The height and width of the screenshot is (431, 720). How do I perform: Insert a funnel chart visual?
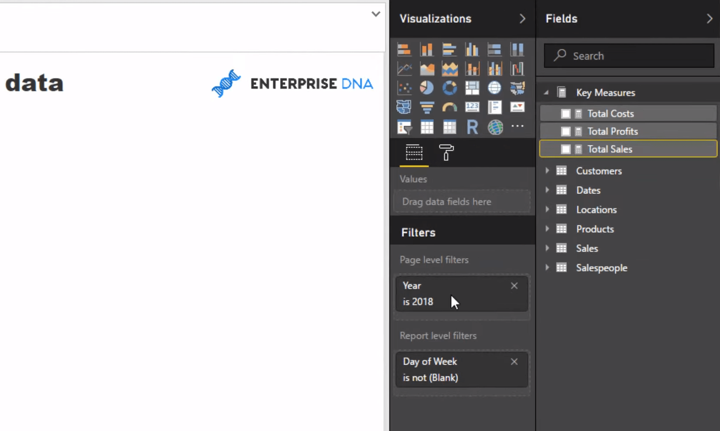click(x=427, y=107)
